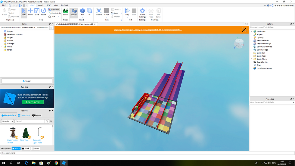This screenshot has width=295, height=166.
Task: Activate the Scale tool
Action: tap(37, 12)
